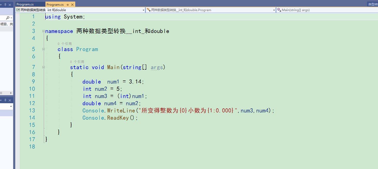Click the 'Program' class name on line 5

pyautogui.click(x=87, y=49)
